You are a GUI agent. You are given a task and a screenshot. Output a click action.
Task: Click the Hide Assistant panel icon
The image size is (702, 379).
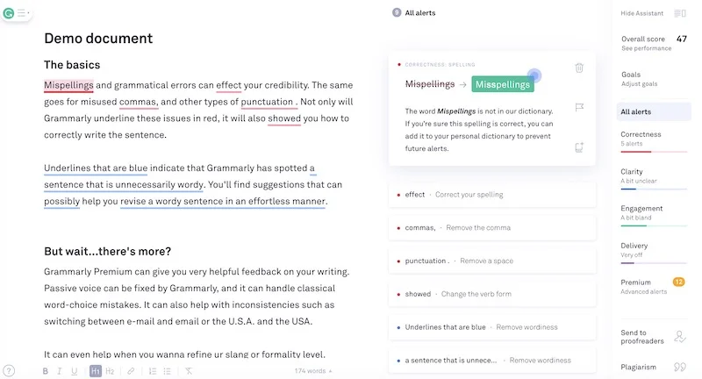[x=679, y=13]
